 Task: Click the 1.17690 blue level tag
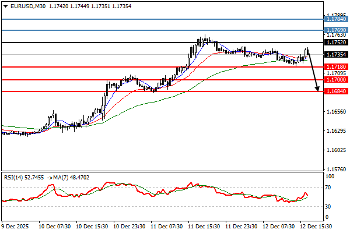point(335,30)
